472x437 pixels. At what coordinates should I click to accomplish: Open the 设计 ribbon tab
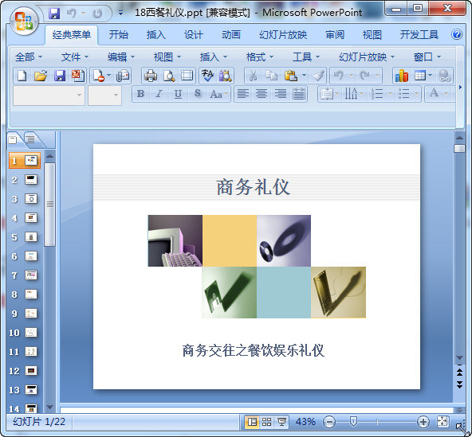point(193,35)
